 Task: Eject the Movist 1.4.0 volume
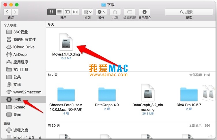point(40,137)
